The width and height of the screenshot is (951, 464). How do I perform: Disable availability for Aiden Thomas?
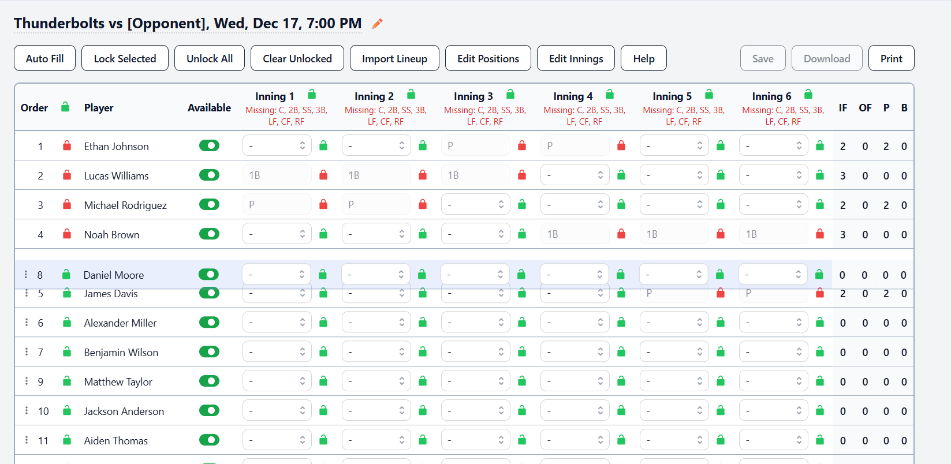coord(209,440)
